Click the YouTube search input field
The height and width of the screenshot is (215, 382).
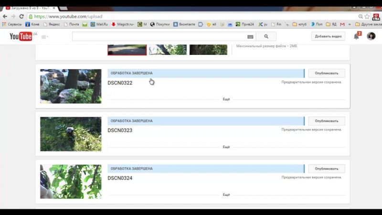pos(160,37)
